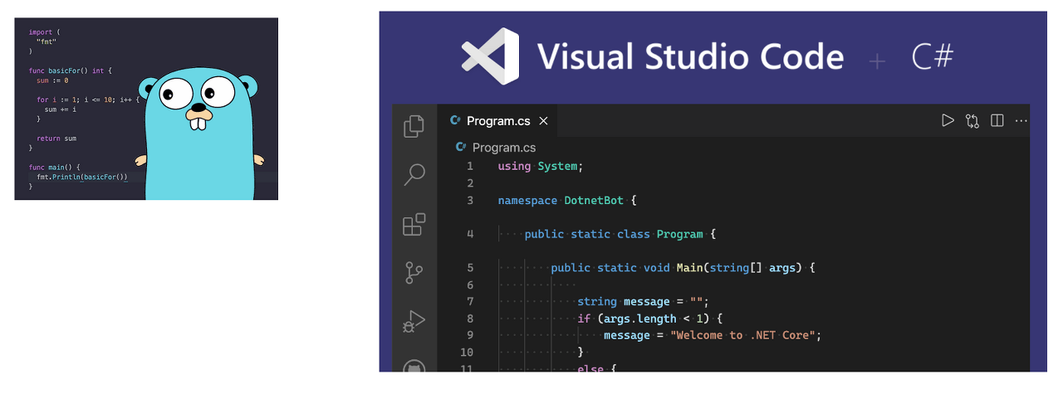Click the "Main(string[] args)" method line
The height and width of the screenshot is (399, 1063).
[x=683, y=268]
